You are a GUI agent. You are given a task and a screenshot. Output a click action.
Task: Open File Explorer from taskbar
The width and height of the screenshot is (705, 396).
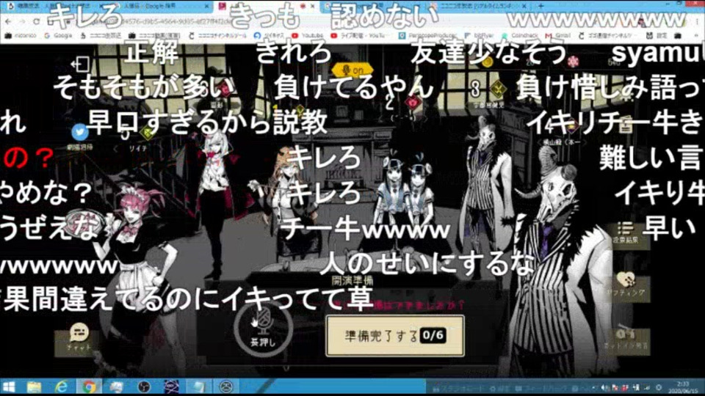tap(35, 386)
